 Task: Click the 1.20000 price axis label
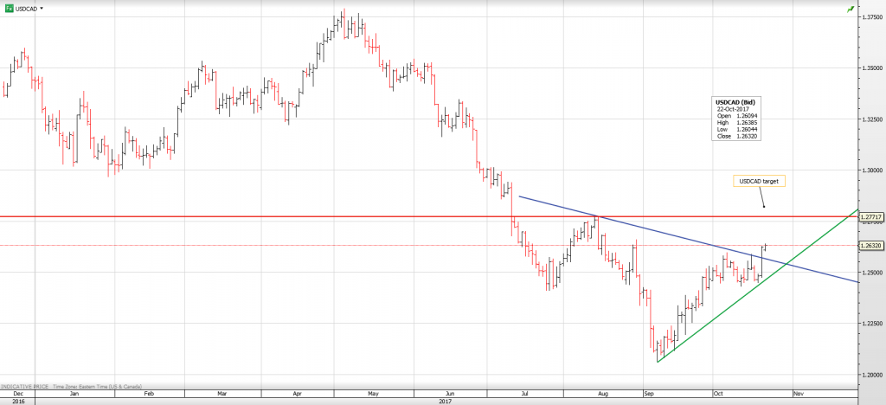(x=871, y=375)
